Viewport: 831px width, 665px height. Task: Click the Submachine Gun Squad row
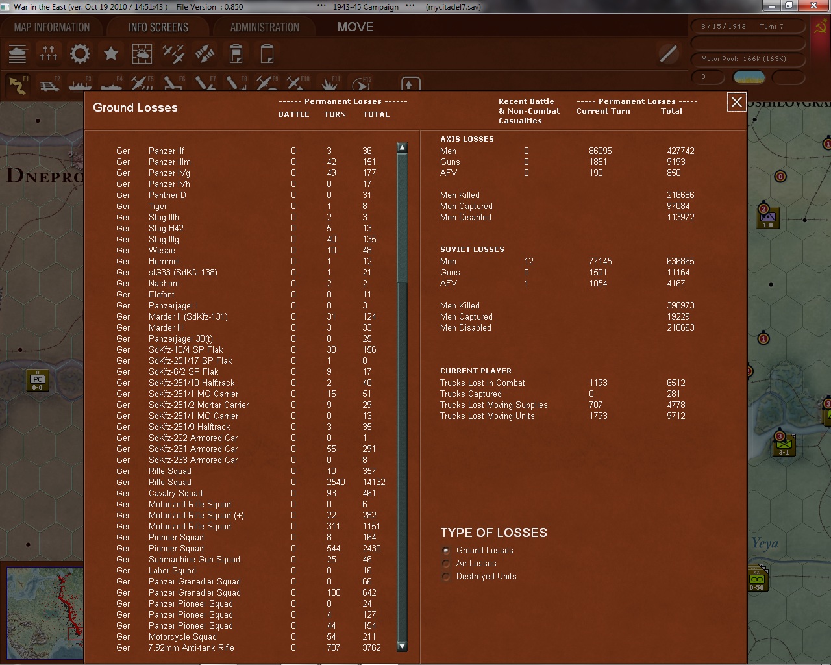(247, 560)
